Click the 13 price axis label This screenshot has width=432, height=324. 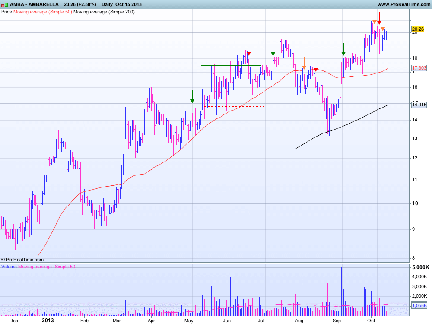(x=415, y=139)
